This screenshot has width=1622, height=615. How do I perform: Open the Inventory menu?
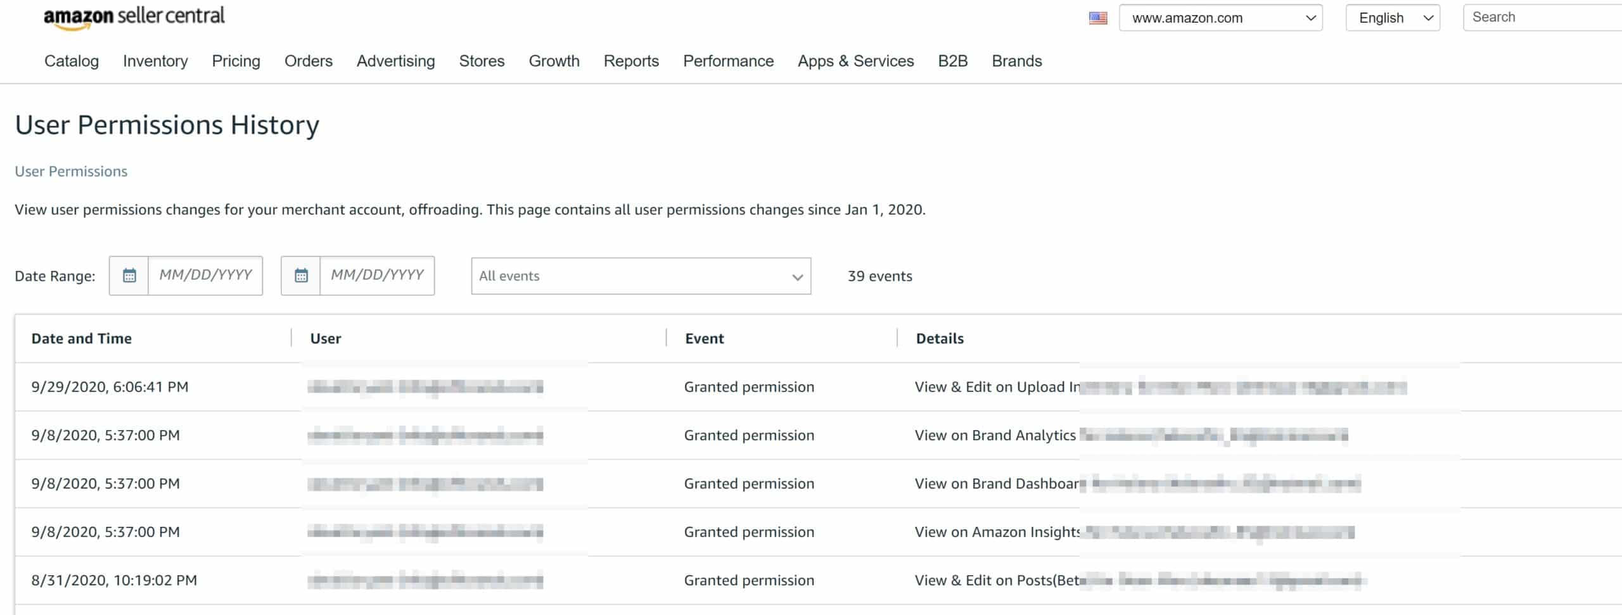click(155, 61)
